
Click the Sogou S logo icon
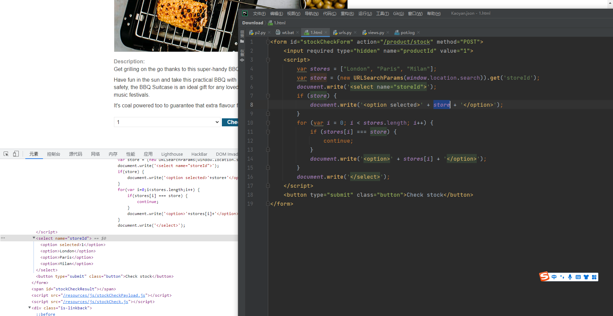coord(544,276)
